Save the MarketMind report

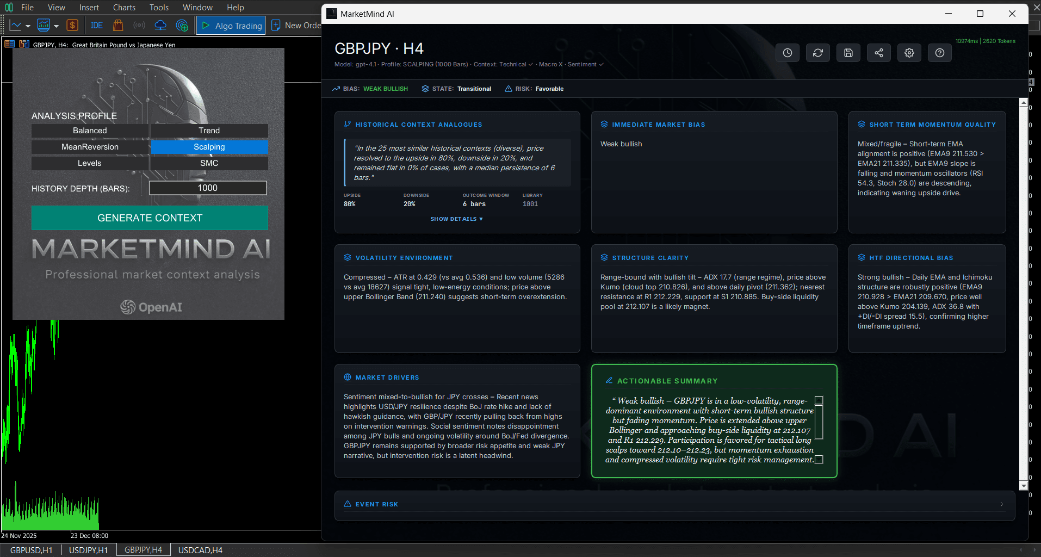pos(848,53)
